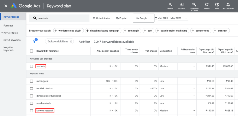Click the 'small seo tools' keyword text

click(x=44, y=103)
